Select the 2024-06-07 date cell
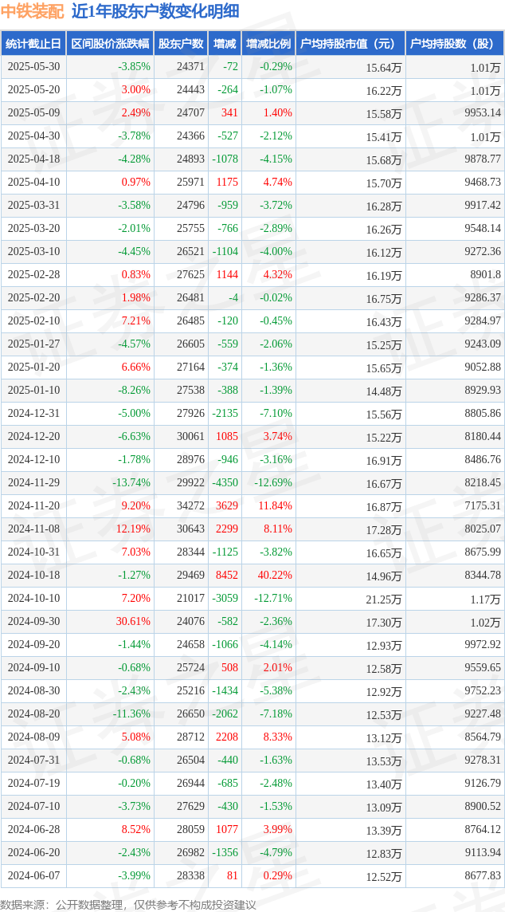Image resolution: width=505 pixels, height=912 pixels. (33, 875)
